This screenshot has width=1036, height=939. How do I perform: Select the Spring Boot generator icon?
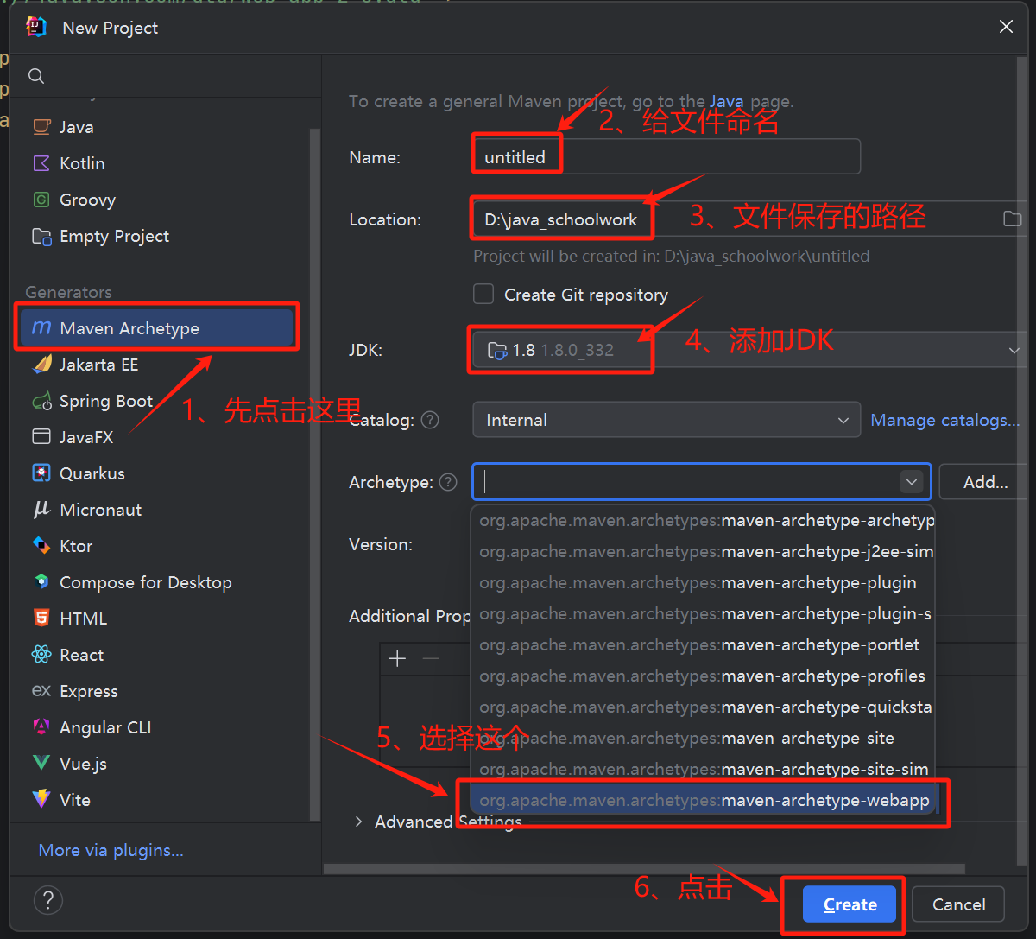pyautogui.click(x=41, y=401)
